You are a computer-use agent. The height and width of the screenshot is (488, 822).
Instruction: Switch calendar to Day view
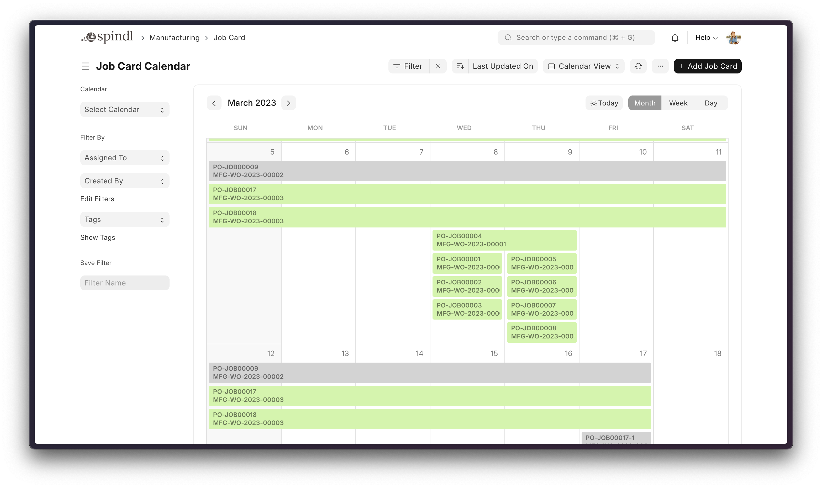711,103
